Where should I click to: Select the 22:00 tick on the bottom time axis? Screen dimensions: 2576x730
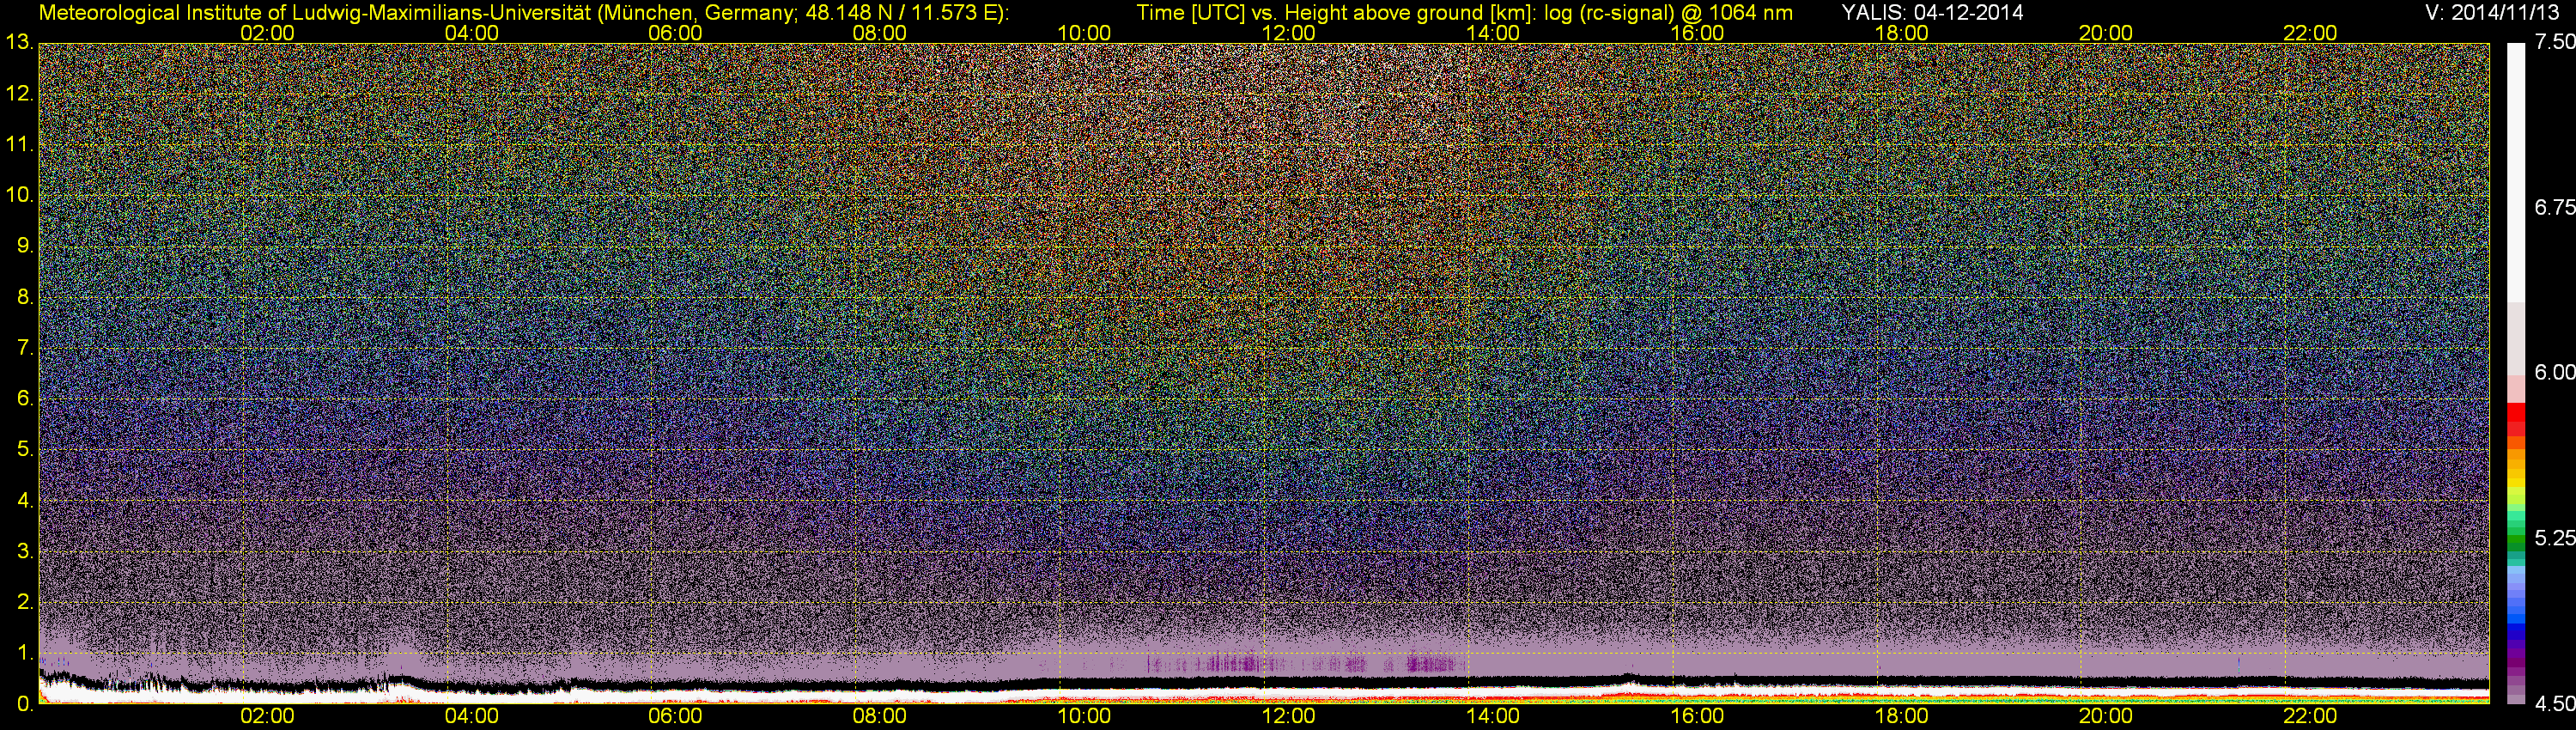click(x=2310, y=716)
